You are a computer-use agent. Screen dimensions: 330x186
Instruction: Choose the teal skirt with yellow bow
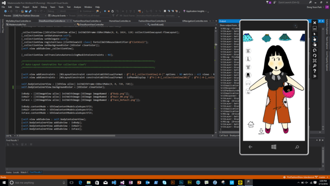click(x=266, y=38)
